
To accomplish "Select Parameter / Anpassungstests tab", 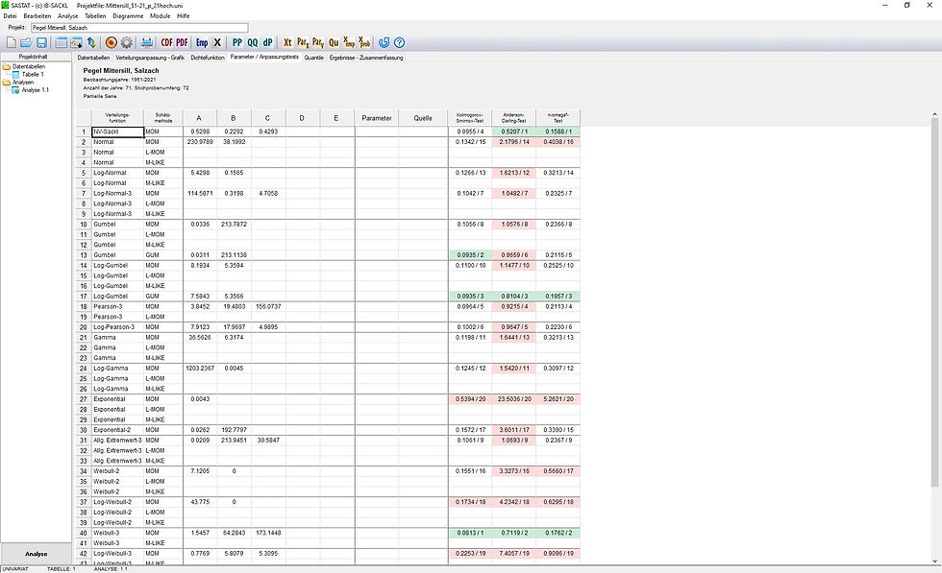I will click(x=264, y=57).
